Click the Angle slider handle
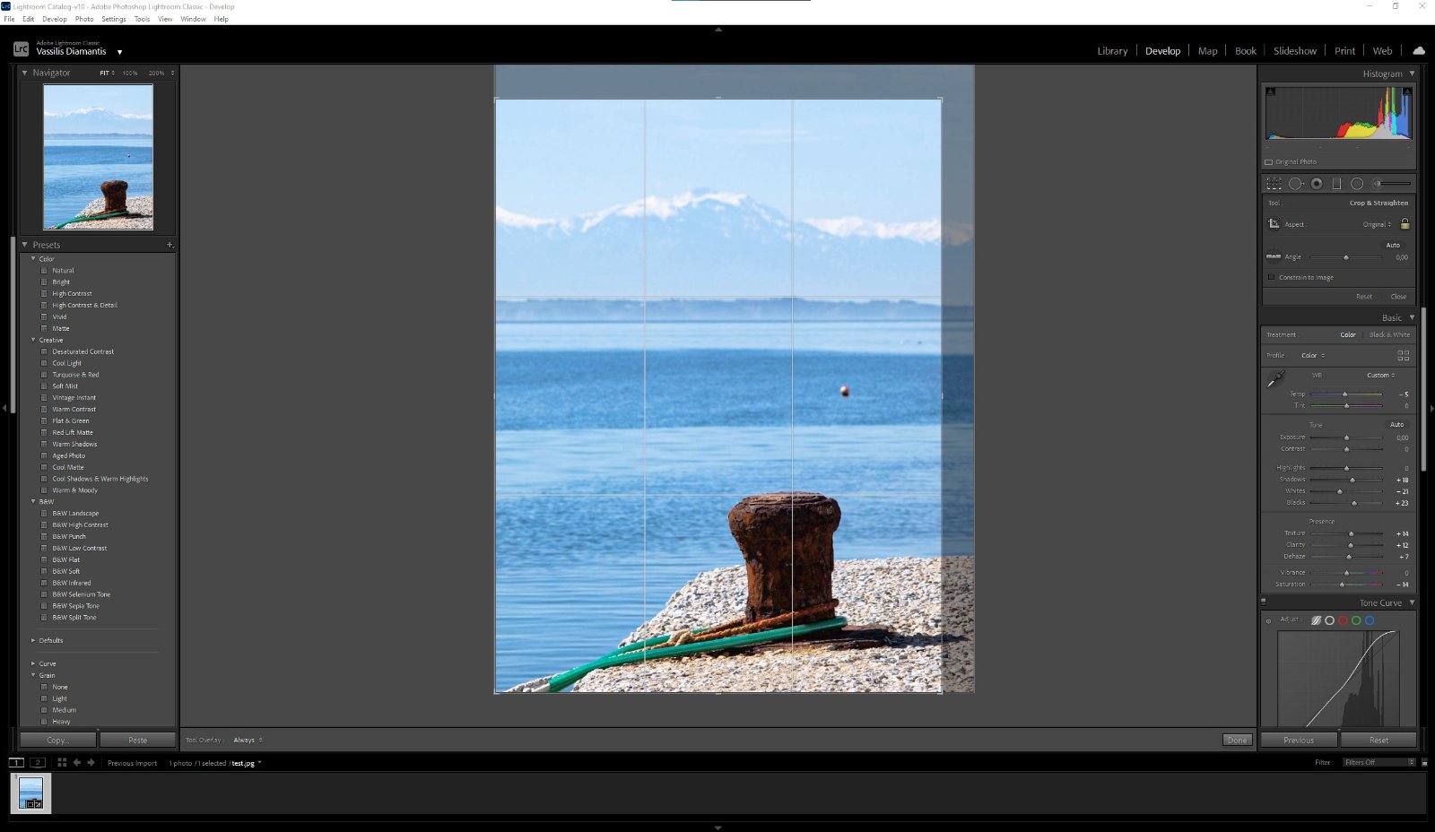This screenshot has height=832, width=1435. [x=1346, y=257]
